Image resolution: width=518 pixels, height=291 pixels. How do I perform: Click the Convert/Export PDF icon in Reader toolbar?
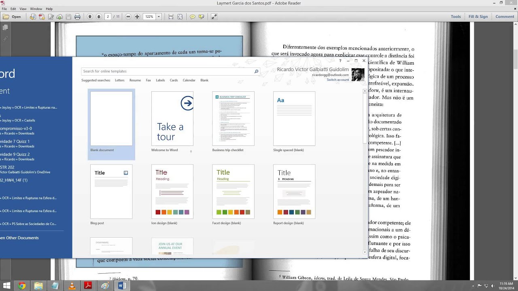[33, 17]
